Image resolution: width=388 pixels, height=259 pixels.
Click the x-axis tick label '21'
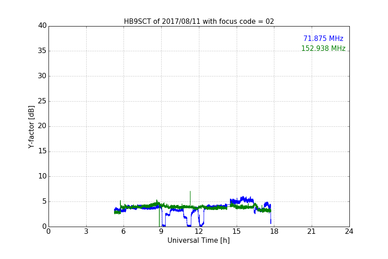click(312, 232)
